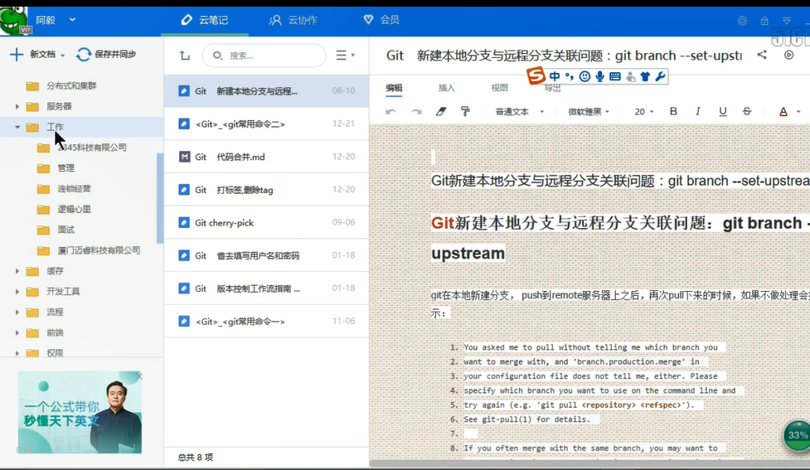
Task: Open note Git 省去填写用户名和密码
Action: point(266,255)
